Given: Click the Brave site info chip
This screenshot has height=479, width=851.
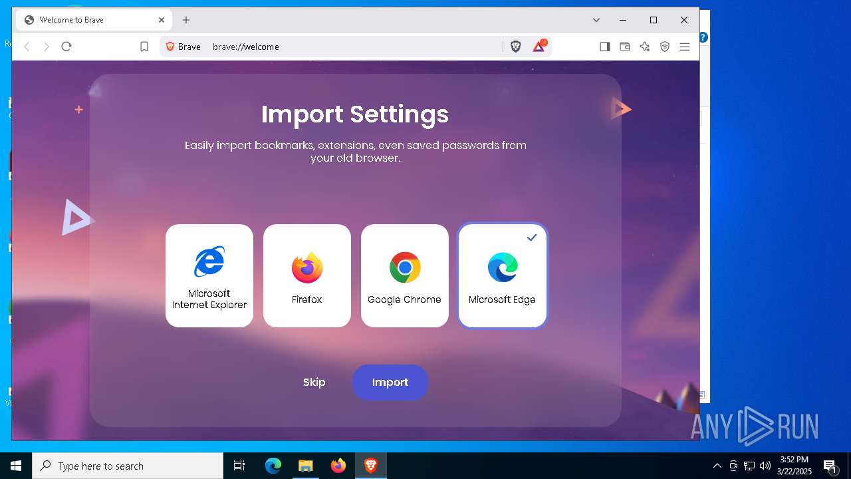Looking at the screenshot, I should click(183, 47).
